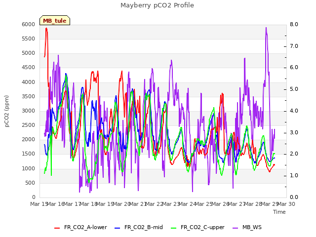Viewport: 316px width, 237px height.
Task: Click the red peak near 5900 ppm
Action: 46,29
